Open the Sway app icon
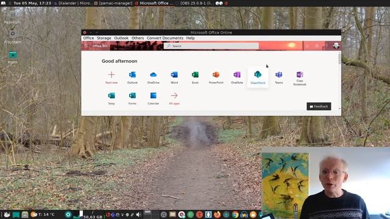This screenshot has width=390, height=219. (112, 96)
